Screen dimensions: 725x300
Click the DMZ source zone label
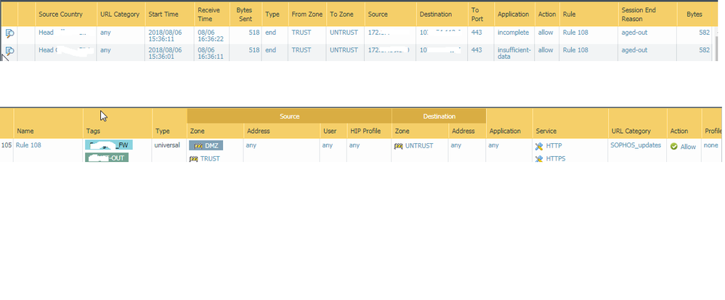point(211,146)
